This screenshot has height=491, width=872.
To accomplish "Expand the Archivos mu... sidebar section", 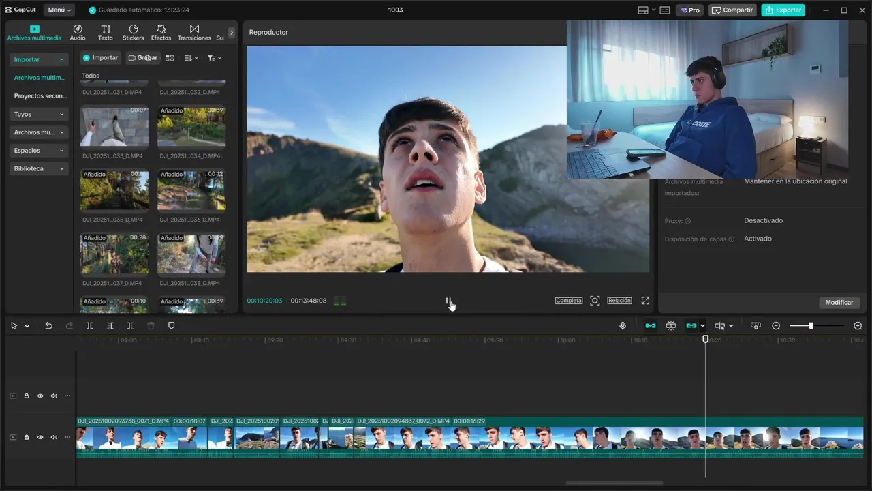I will pyautogui.click(x=39, y=132).
